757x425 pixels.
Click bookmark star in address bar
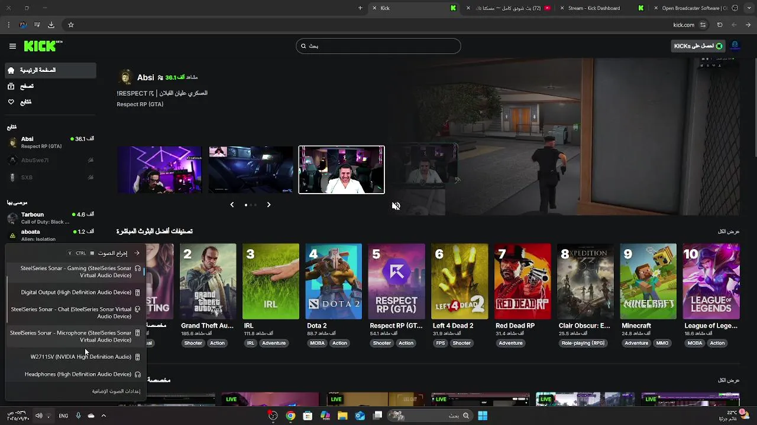(71, 25)
